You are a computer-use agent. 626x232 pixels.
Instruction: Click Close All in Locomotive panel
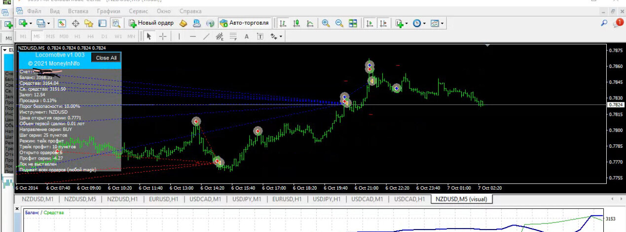(106, 58)
